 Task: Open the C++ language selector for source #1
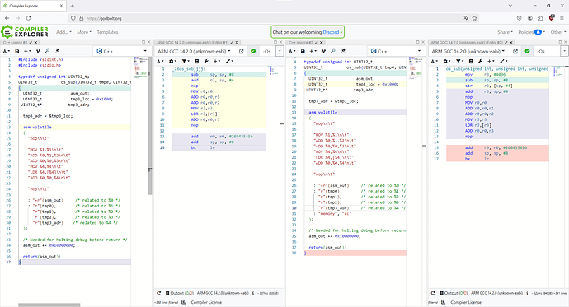(x=121, y=51)
